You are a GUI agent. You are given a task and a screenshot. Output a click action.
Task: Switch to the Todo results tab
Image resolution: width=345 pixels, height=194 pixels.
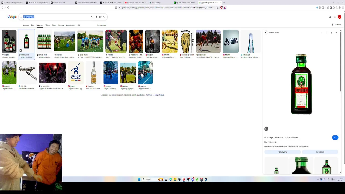pyautogui.click(x=33, y=25)
